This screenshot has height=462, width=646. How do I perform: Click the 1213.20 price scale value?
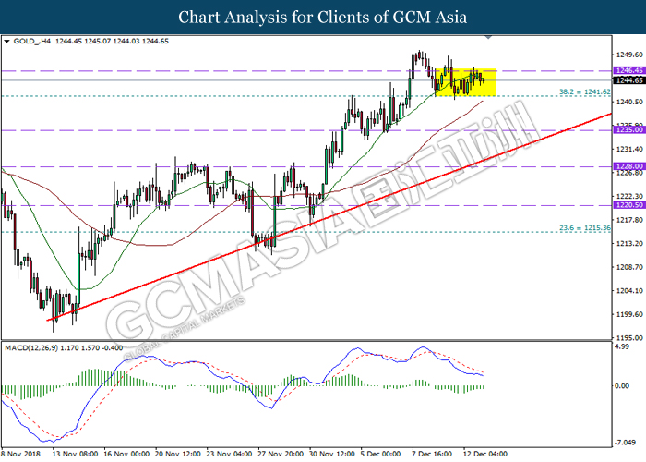(629, 243)
